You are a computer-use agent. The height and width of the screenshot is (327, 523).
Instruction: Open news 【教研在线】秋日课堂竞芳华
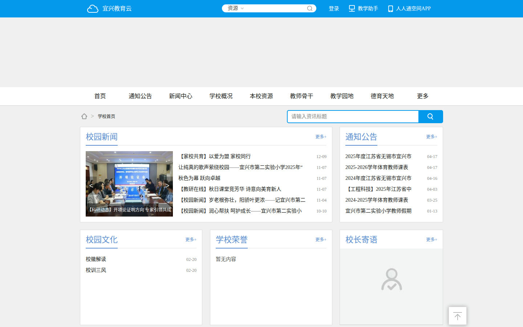[230, 189]
